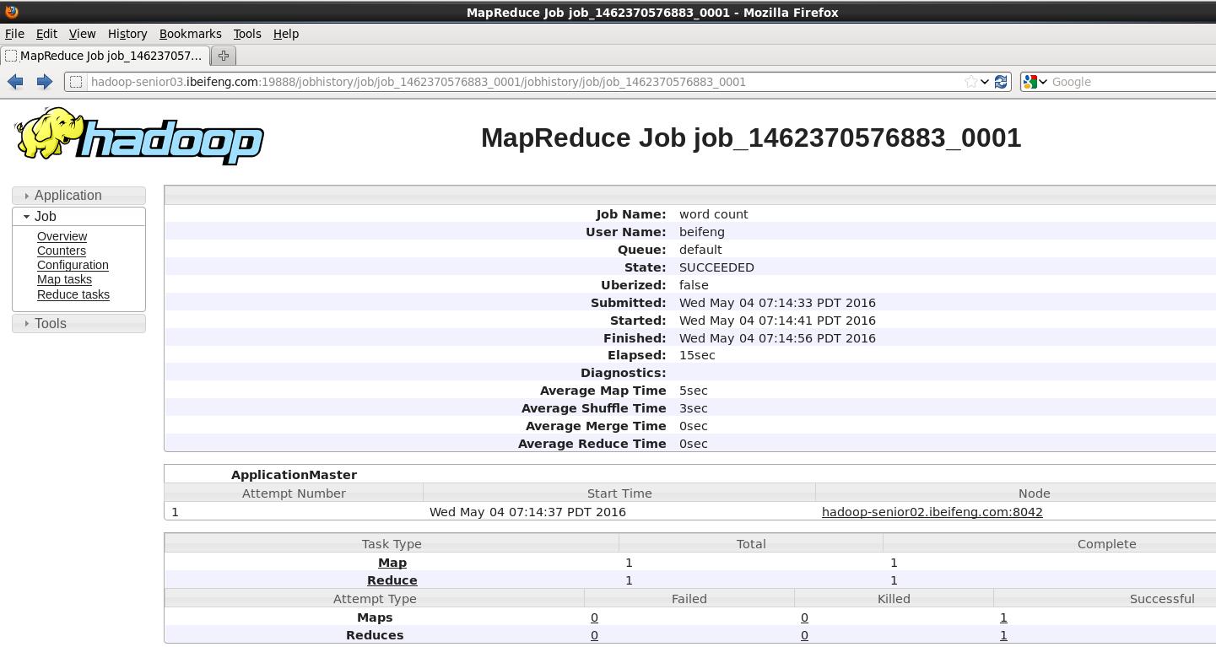This screenshot has height=647, width=1216.
Task: Click the 15sec elapsed time value
Action: click(697, 355)
